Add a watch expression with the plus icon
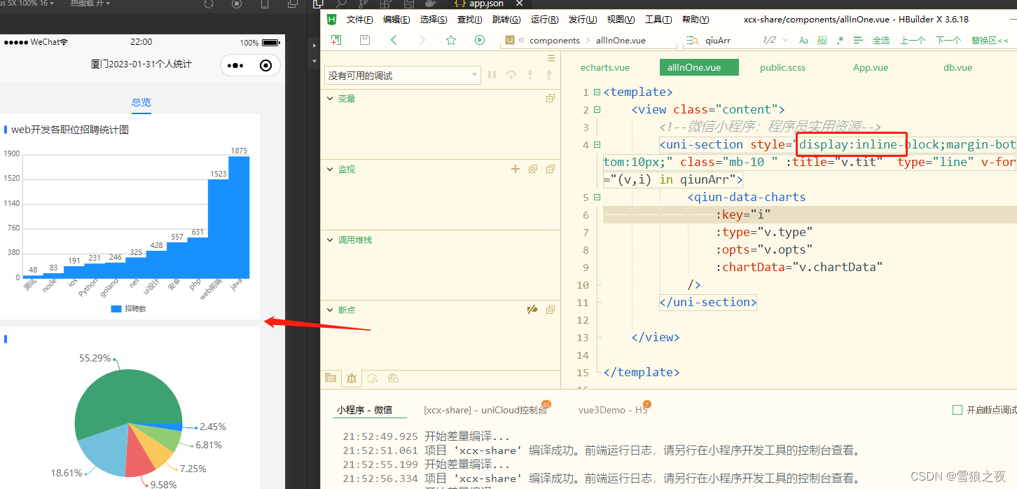Image resolution: width=1017 pixels, height=489 pixels. coord(515,169)
